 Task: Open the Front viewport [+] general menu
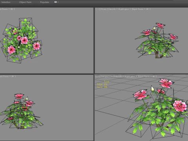click(98, 9)
